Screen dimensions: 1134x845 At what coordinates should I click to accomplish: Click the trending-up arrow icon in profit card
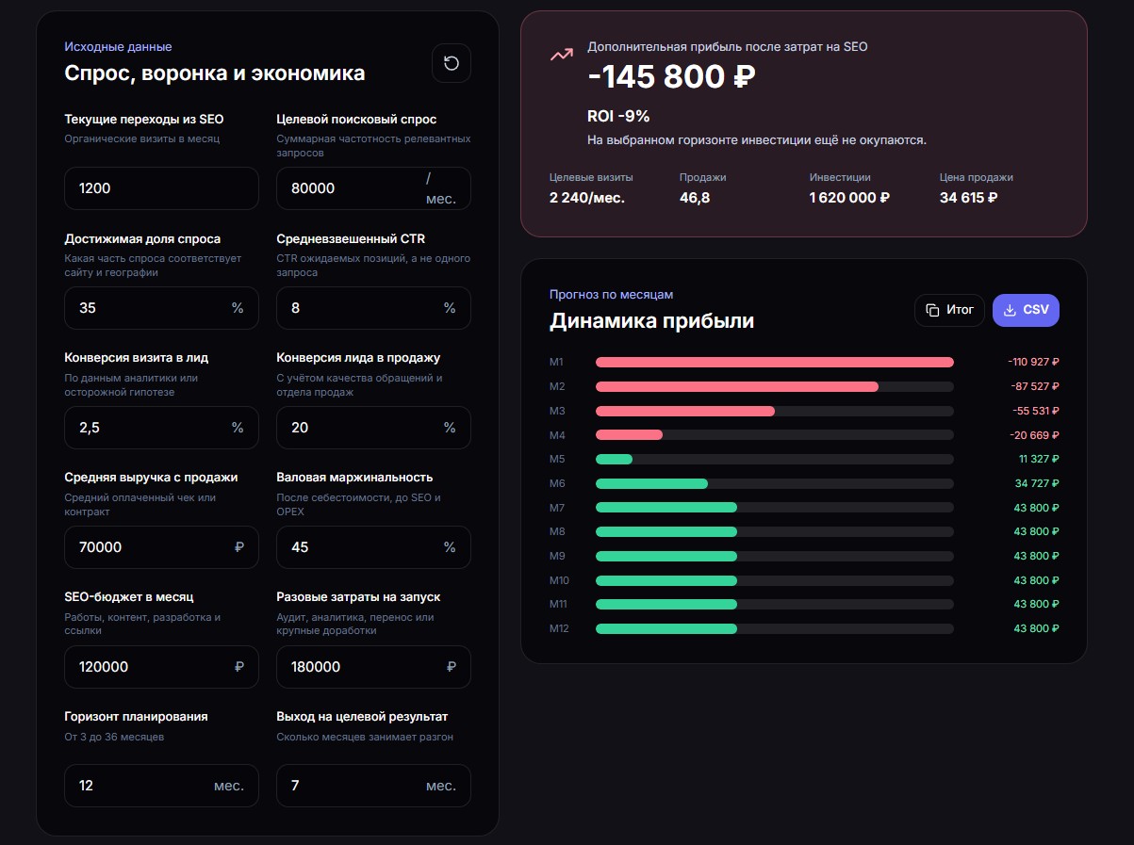(x=562, y=55)
